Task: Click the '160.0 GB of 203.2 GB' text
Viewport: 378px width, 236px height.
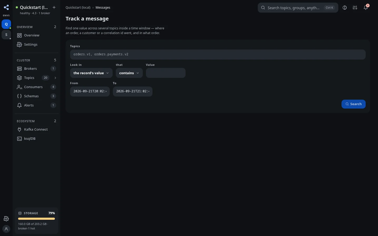Action: click(32, 224)
